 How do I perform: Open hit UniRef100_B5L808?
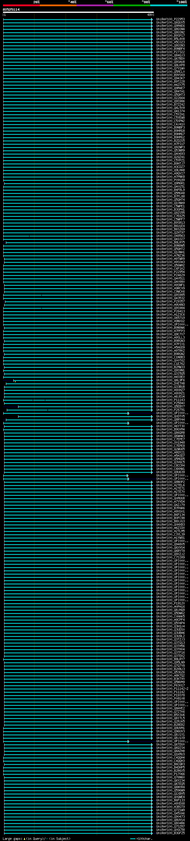pyautogui.click(x=170, y=39)
